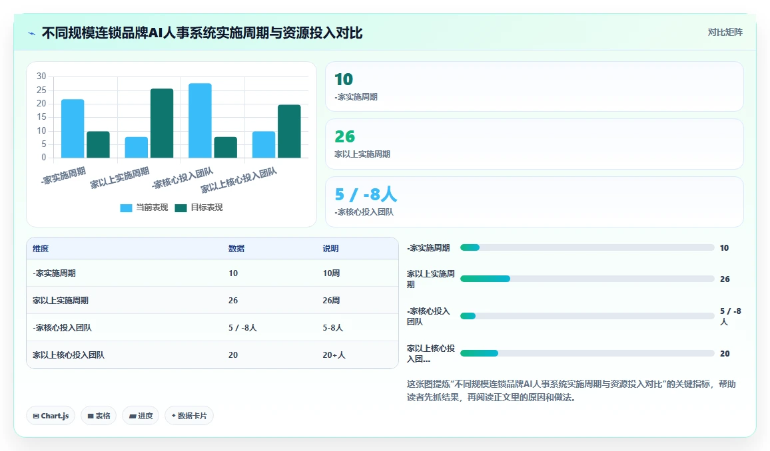Image resolution: width=770 pixels, height=451 pixels.
Task: Click the green 目标表现 bar for -家核心投入团队
Action: [x=225, y=148]
